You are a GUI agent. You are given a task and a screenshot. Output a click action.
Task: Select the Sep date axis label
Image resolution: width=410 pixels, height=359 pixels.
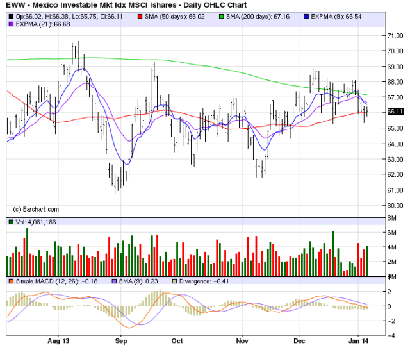coord(122,342)
